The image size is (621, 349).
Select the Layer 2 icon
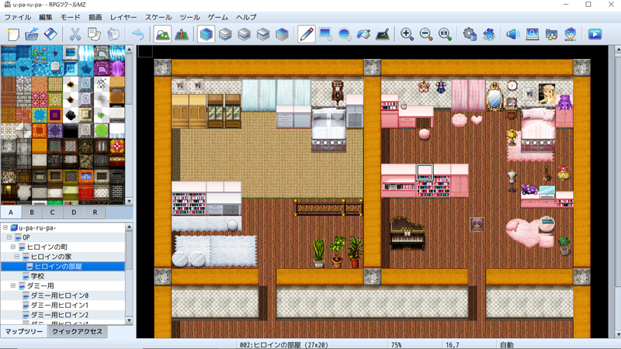pos(244,34)
